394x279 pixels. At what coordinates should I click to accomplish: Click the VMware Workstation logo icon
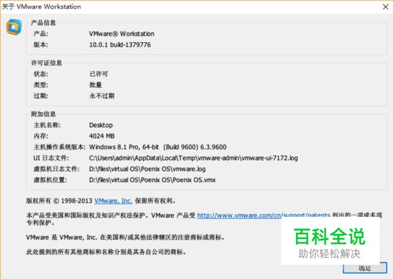[x=14, y=27]
